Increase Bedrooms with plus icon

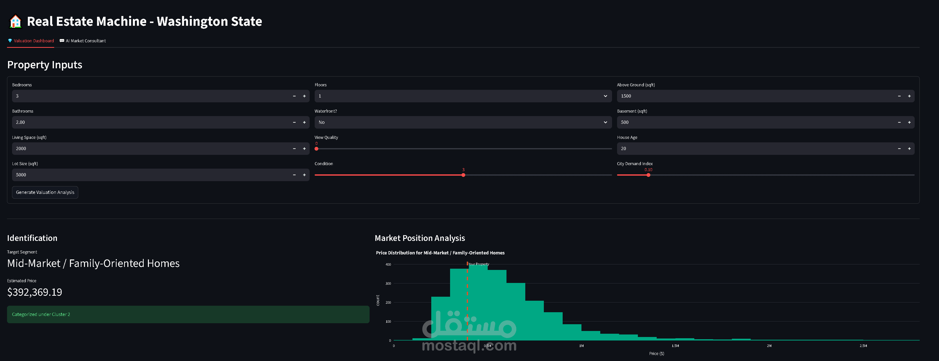point(304,96)
